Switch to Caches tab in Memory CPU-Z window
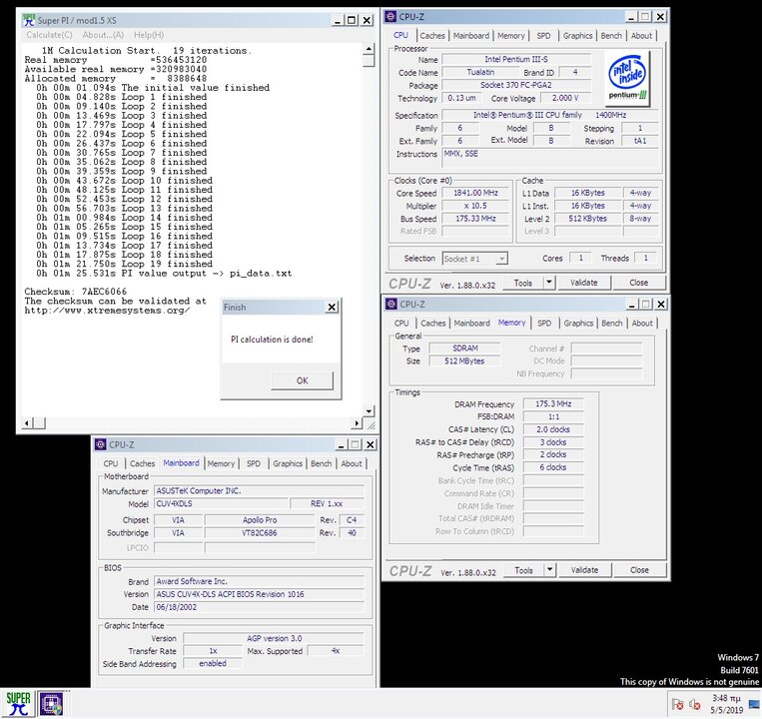Viewport: 762px width, 719px height. point(432,324)
